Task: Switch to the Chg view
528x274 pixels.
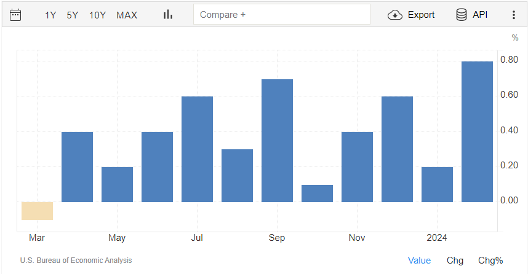Action: (x=455, y=260)
